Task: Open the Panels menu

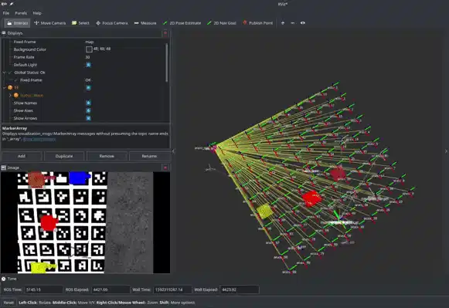Action: coord(21,13)
